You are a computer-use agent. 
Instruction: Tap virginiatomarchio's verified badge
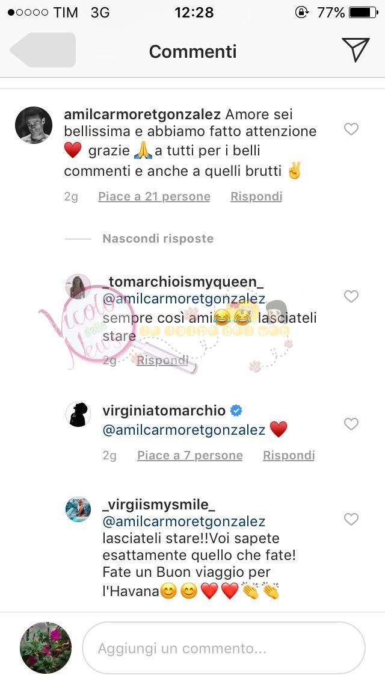(x=236, y=411)
